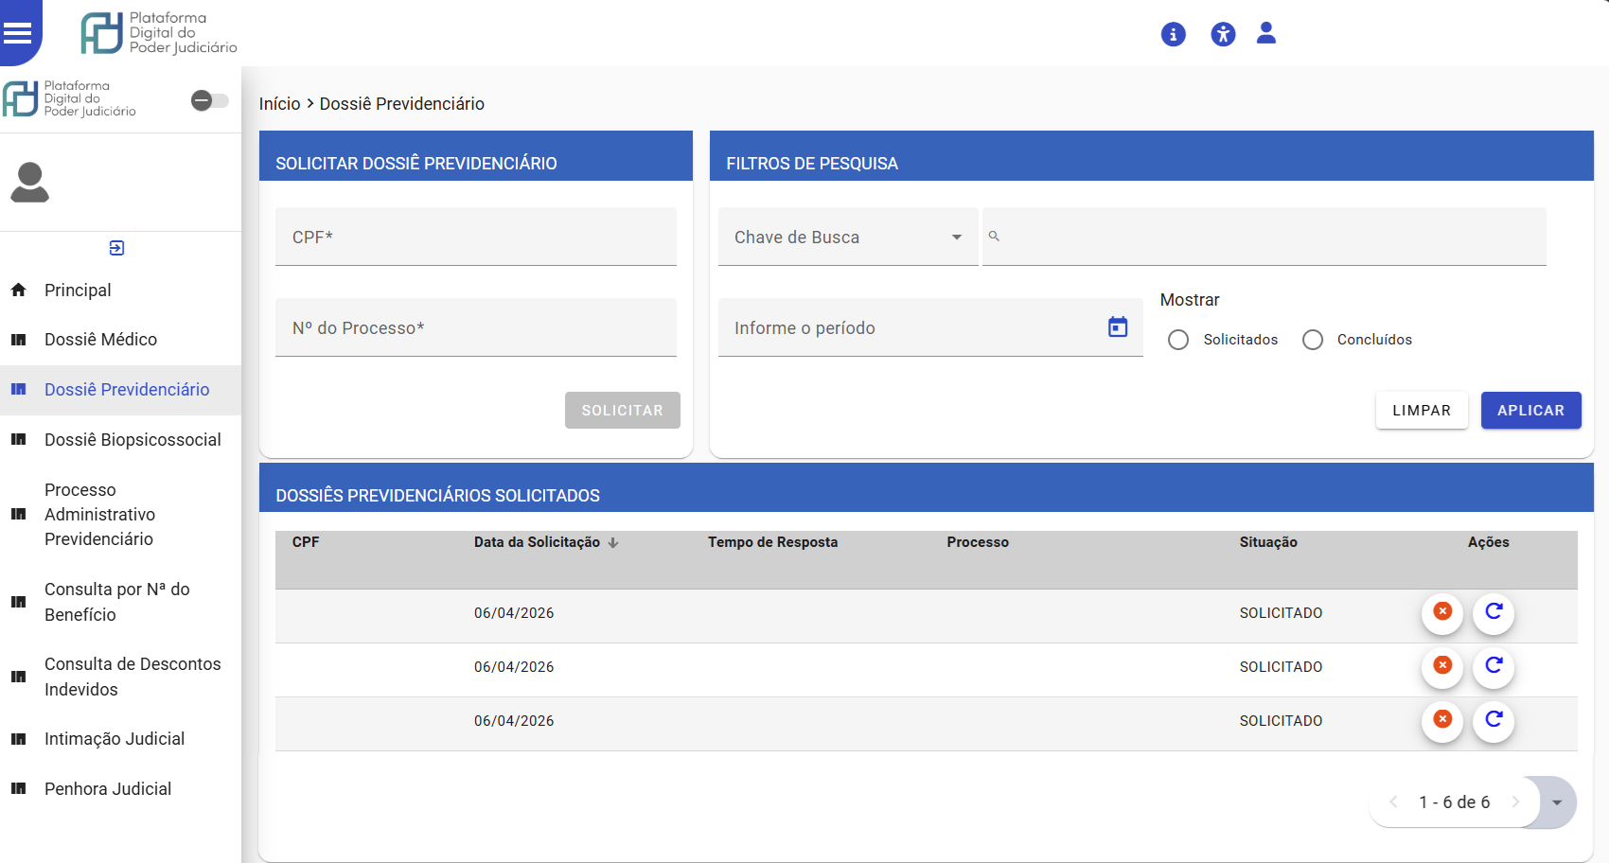Viewport: 1609px width, 863px height.
Task: Open Processo Administrativo Previdenciário
Action: pos(120,515)
